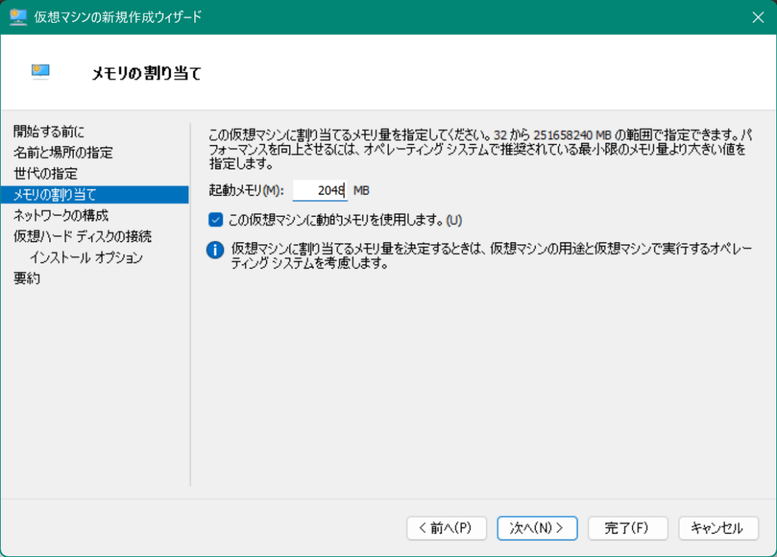Go to the 開始する前に step
777x557 pixels.
click(49, 132)
